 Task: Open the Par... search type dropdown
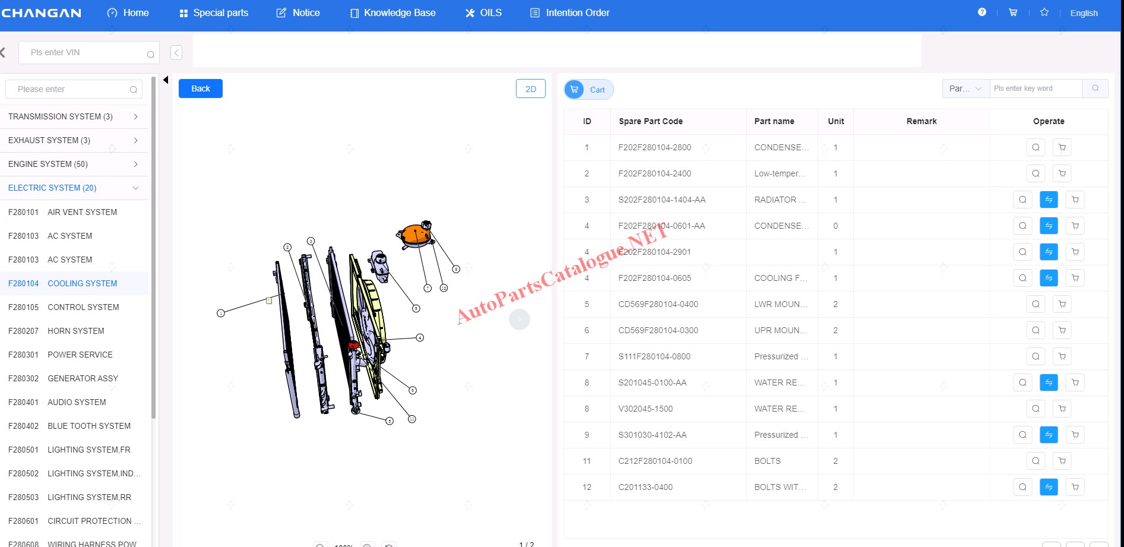(x=965, y=88)
